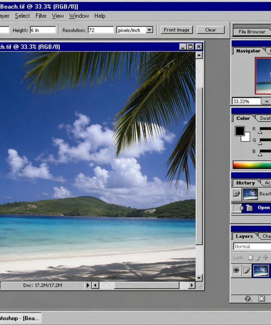The image size is (271, 325).
Task: Set history brush source box beside Open state
Action: coord(236,208)
